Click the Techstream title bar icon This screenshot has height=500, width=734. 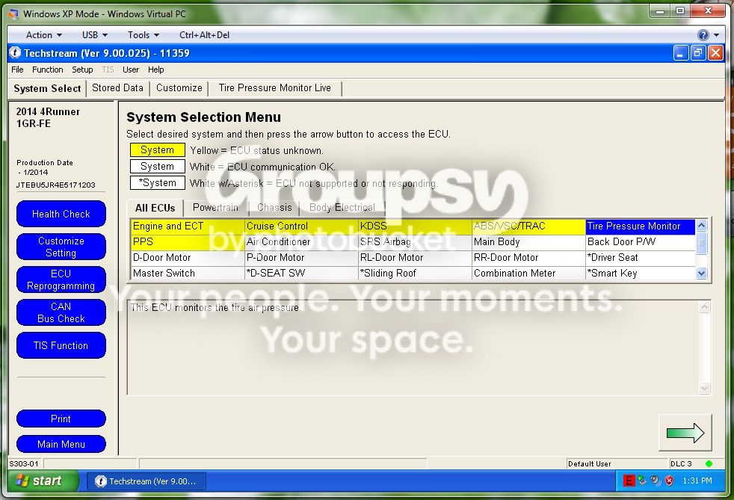[x=16, y=53]
